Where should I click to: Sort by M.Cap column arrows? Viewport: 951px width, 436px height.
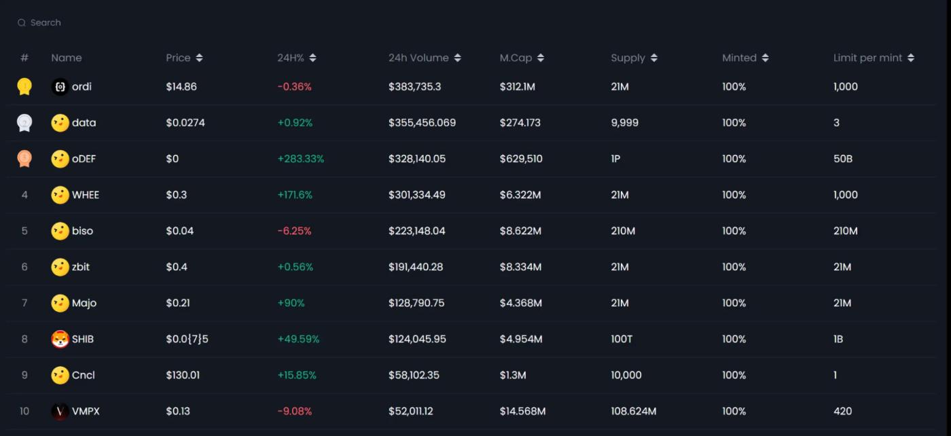coord(541,58)
